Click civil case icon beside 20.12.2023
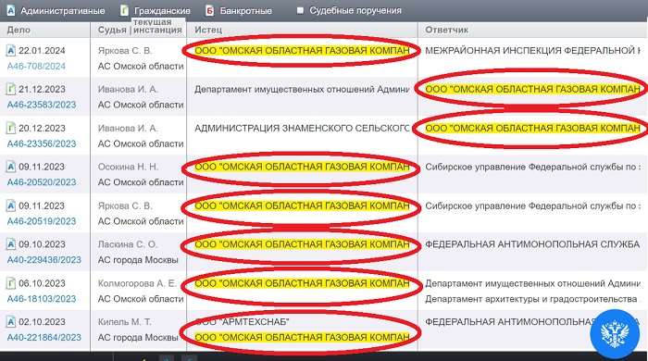648x361 pixels. (x=11, y=128)
